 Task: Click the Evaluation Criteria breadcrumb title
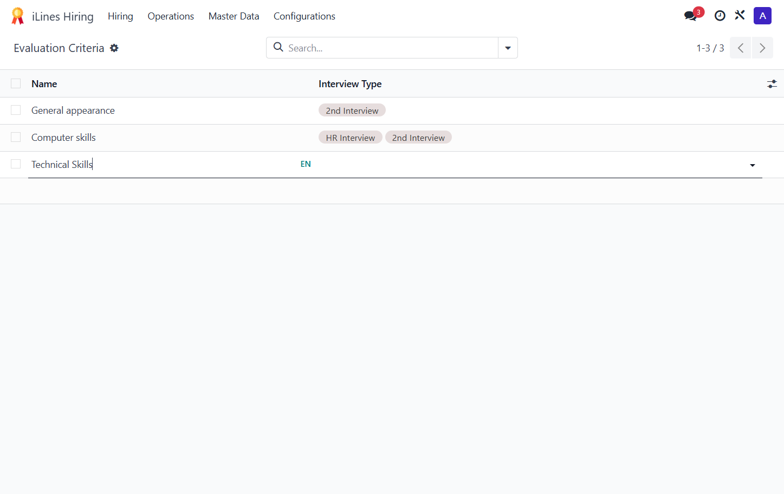tap(59, 48)
